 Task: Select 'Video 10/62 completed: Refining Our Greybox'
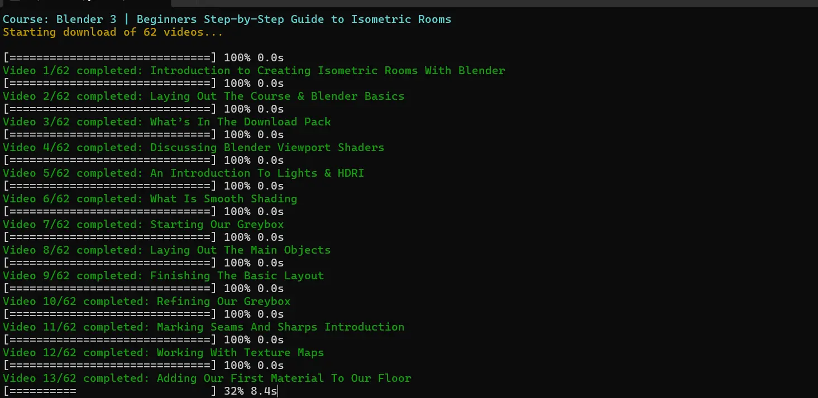point(146,302)
